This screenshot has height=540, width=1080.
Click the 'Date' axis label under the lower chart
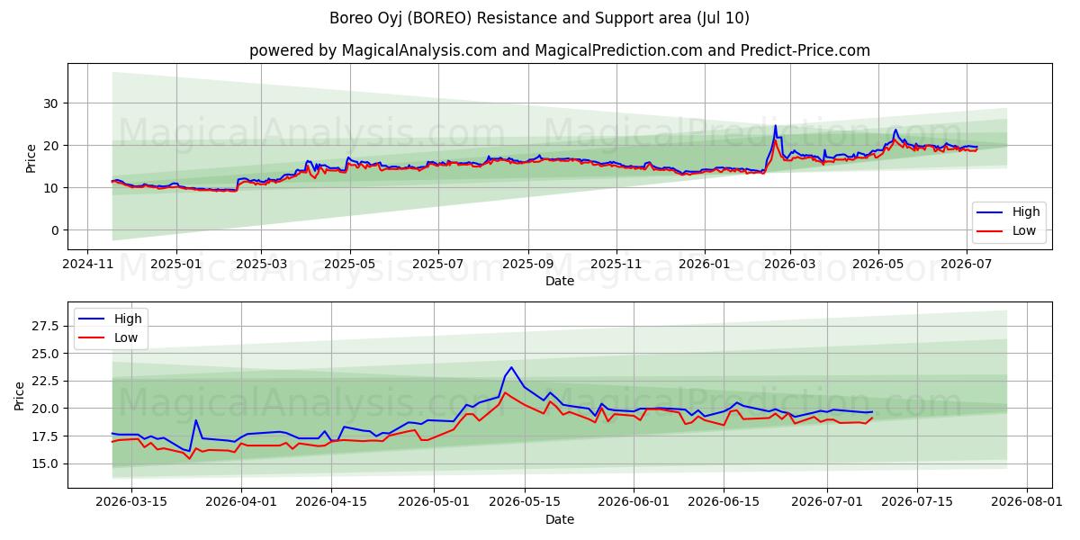[560, 519]
